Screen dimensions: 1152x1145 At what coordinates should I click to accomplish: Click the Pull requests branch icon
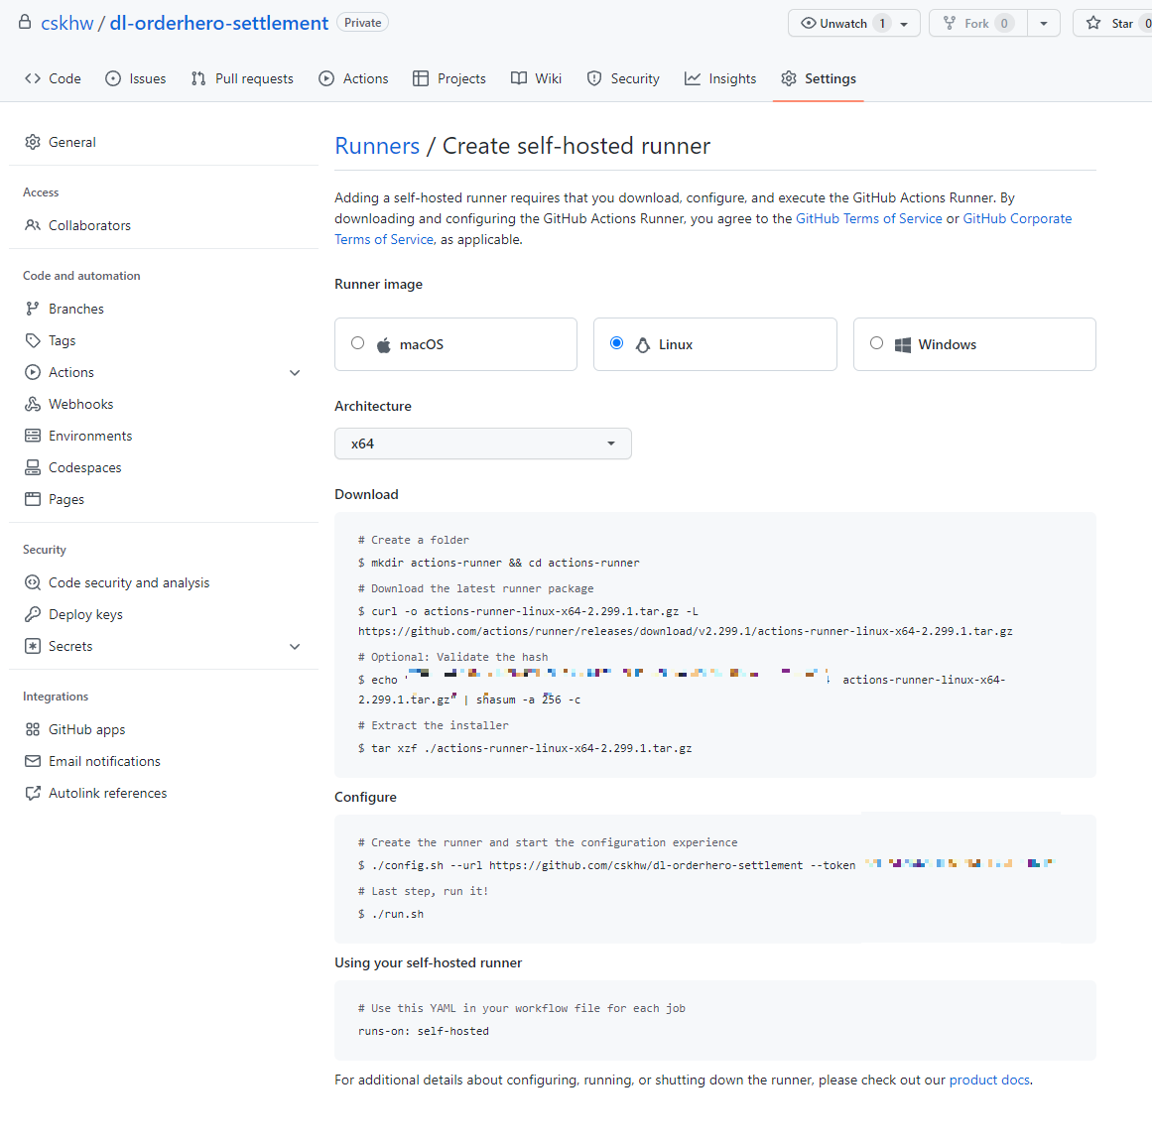click(198, 78)
